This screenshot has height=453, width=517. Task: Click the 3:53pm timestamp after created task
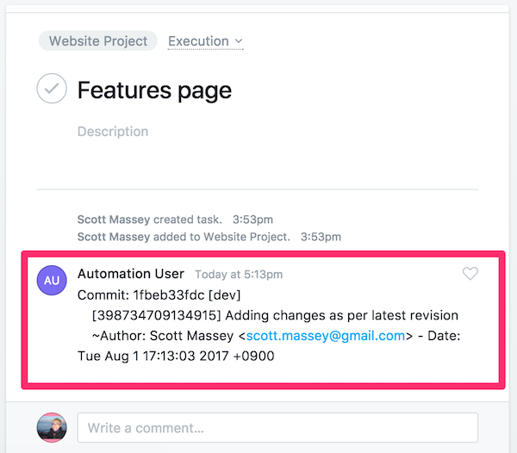pyautogui.click(x=251, y=220)
